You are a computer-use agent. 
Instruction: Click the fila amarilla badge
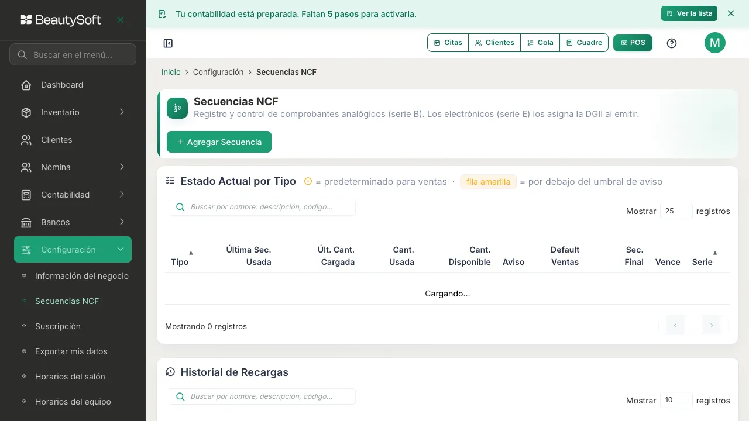[488, 182]
